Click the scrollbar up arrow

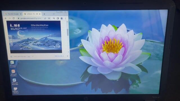click(67, 22)
